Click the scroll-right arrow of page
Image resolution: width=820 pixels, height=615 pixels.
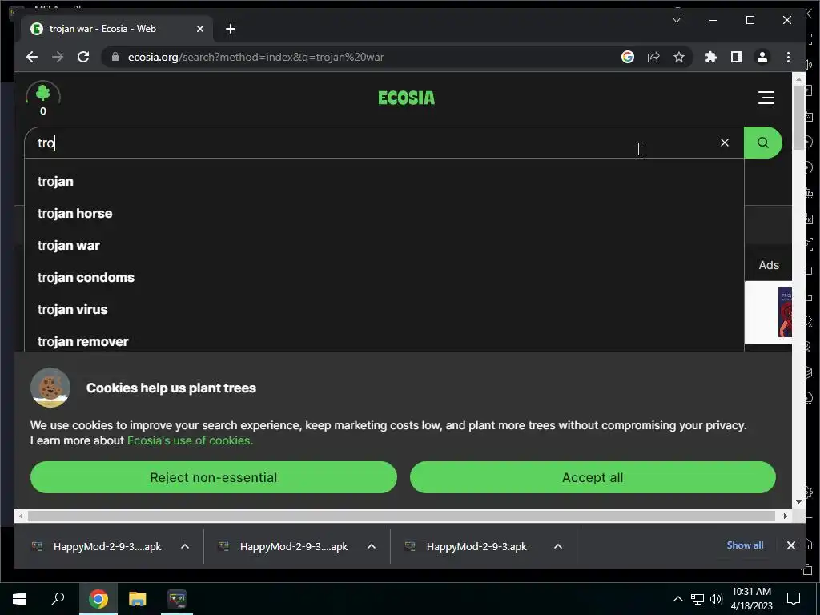click(x=785, y=517)
